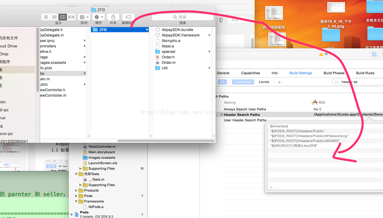The height and width of the screenshot is (218, 383).
Task: Click the Finder edit tags button
Action: pyautogui.click(x=128, y=17)
